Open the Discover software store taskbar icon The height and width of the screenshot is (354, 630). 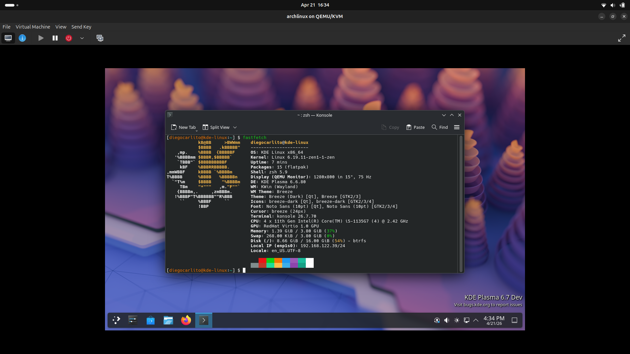coord(151,320)
